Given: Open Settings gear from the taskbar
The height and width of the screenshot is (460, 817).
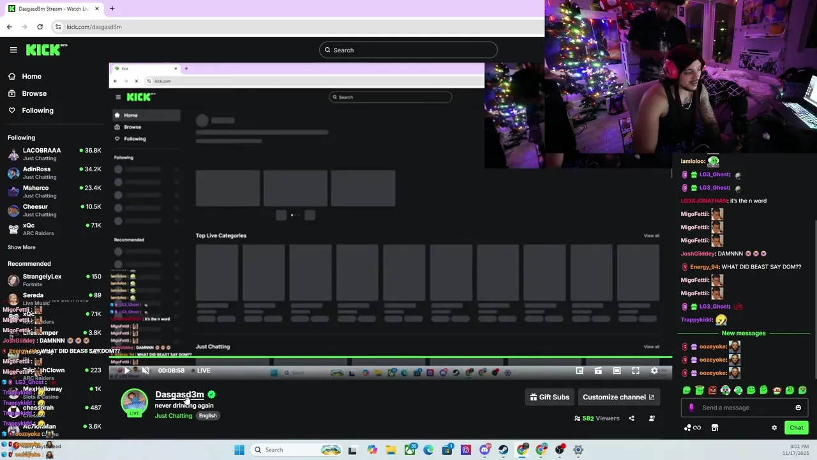Looking at the screenshot, I should 578,450.
